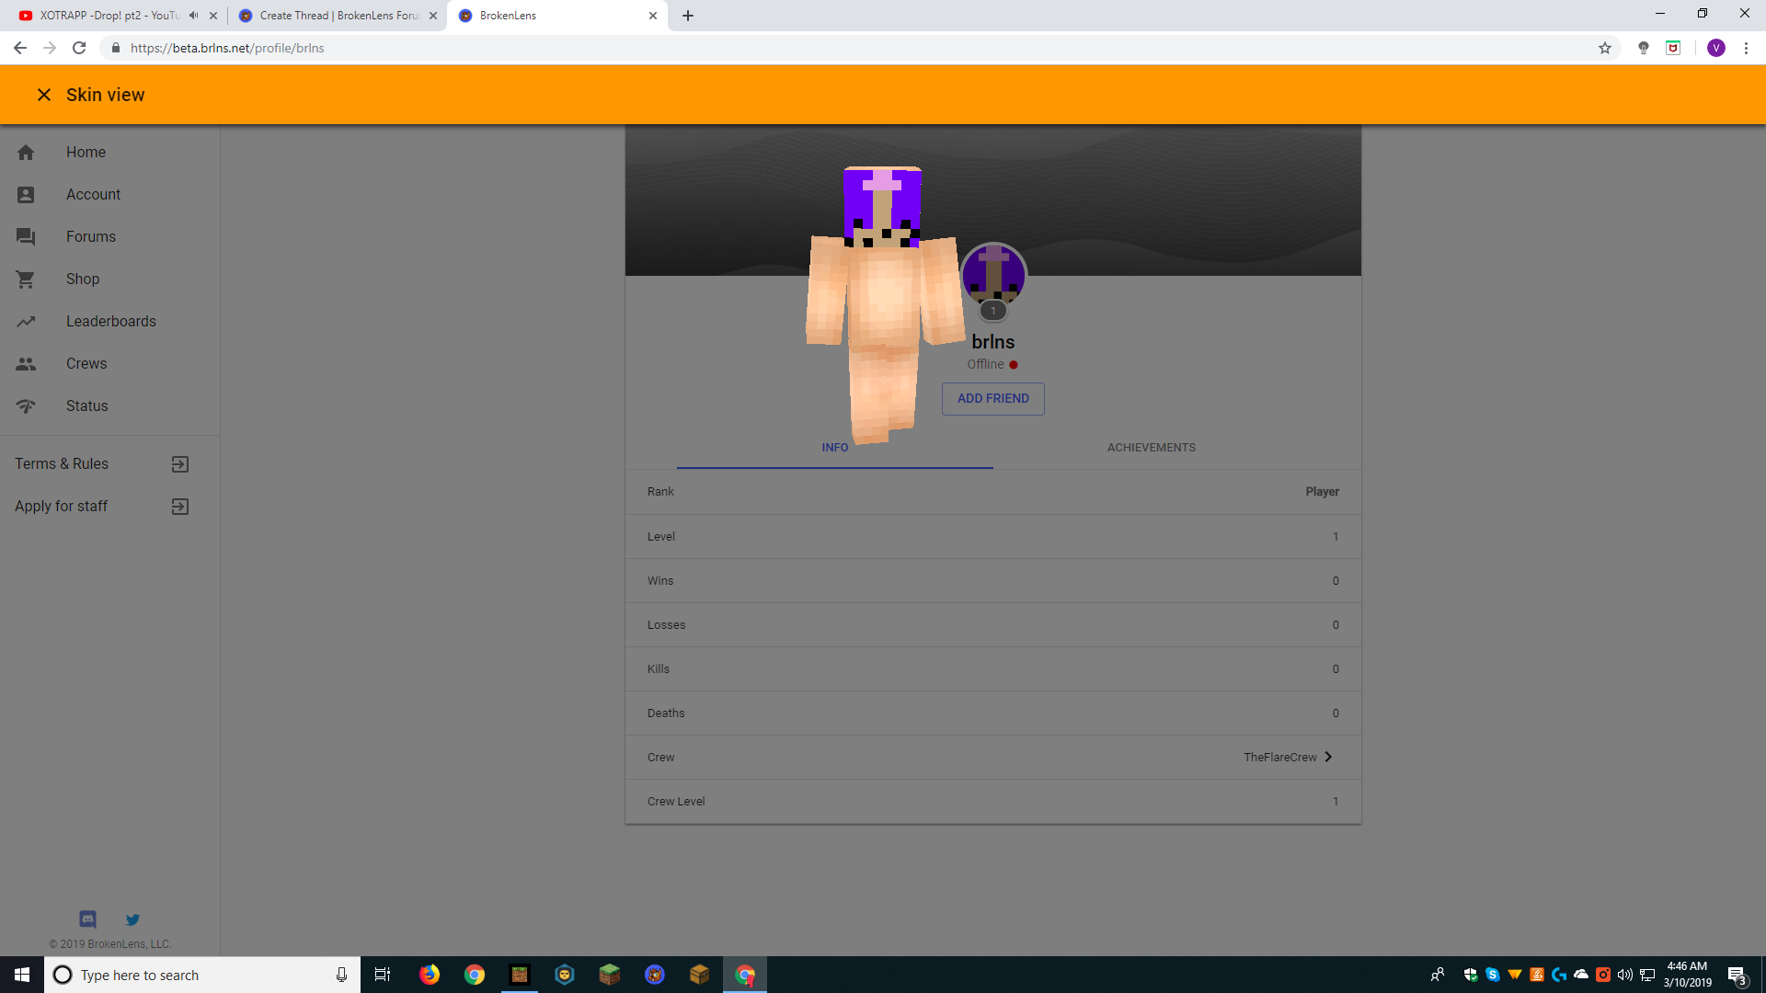Click the taskbar volume icon
The image size is (1766, 993).
1625,975
